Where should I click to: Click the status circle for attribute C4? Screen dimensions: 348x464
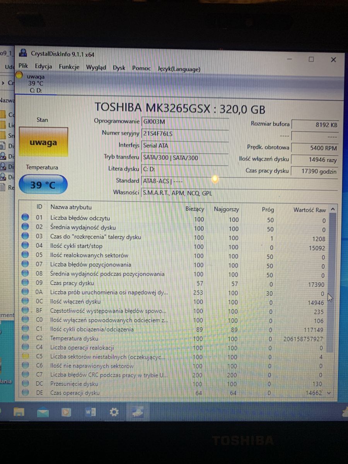[x=25, y=347]
